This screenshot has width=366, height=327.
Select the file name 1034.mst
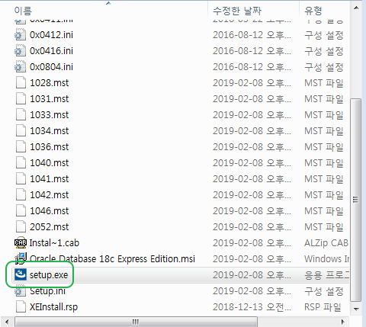(x=50, y=131)
